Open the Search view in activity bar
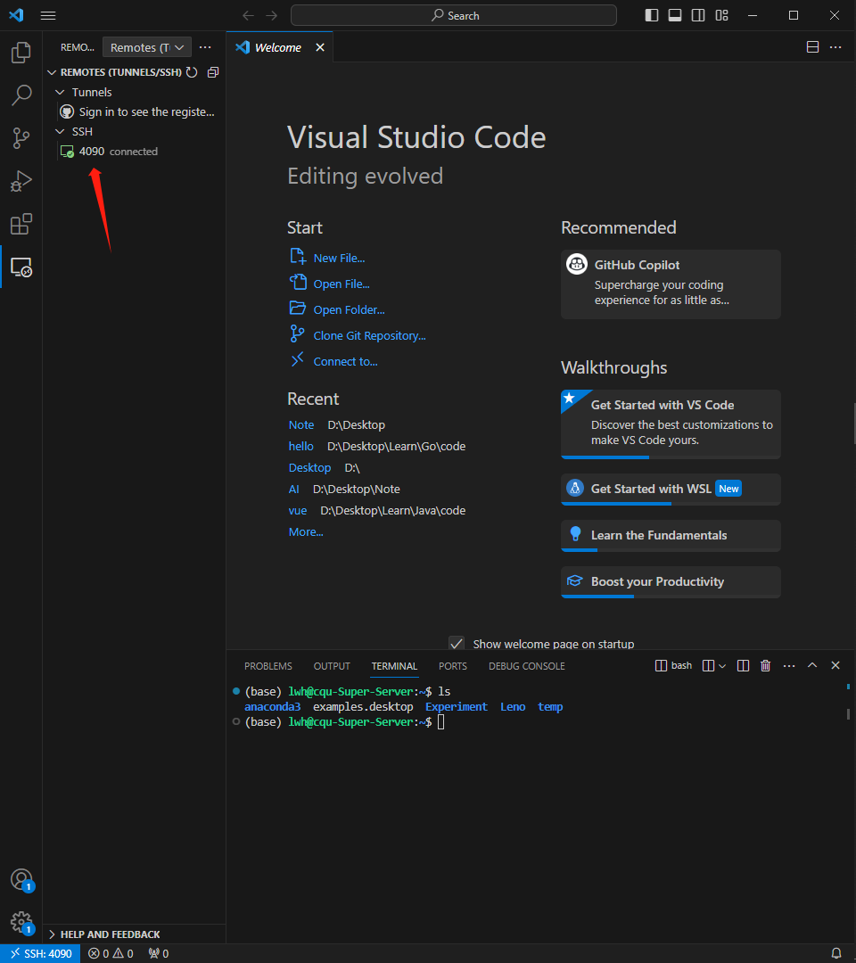The width and height of the screenshot is (856, 963). 21,95
